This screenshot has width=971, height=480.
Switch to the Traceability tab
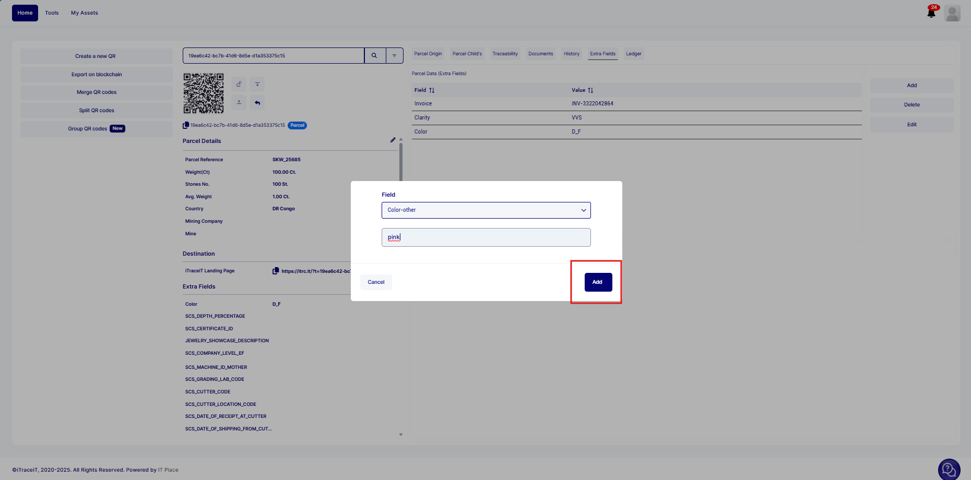tap(505, 54)
